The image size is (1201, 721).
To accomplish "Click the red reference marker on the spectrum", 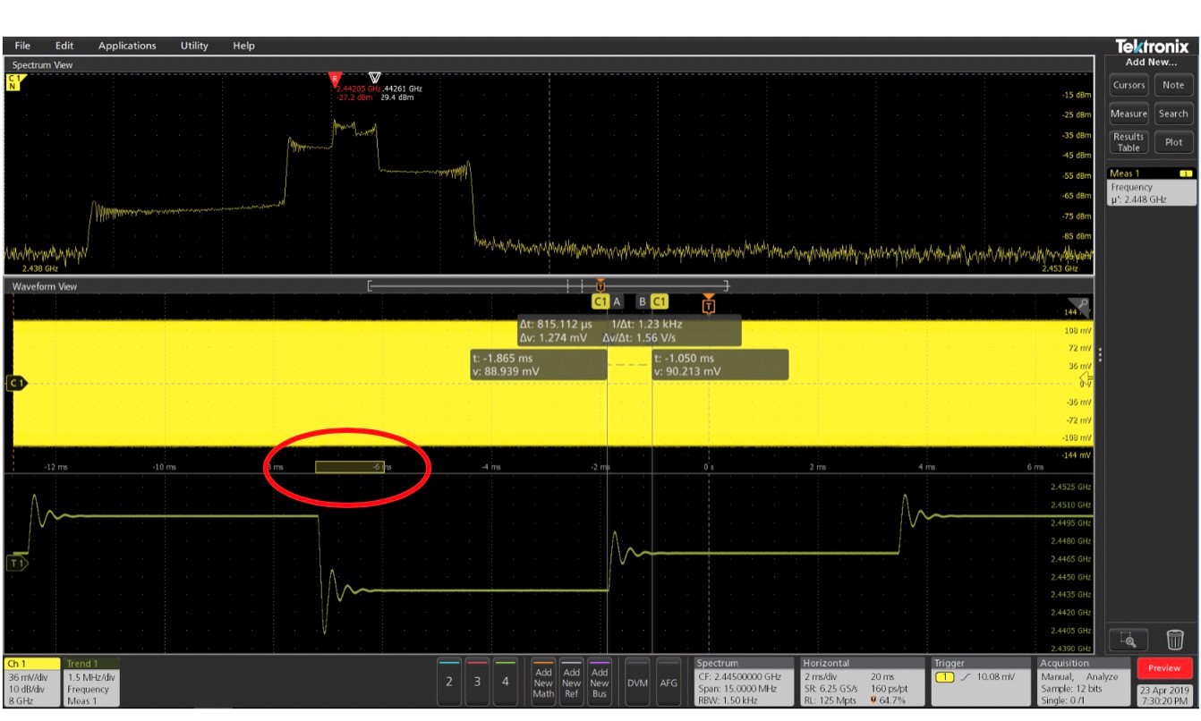I will pos(335,79).
